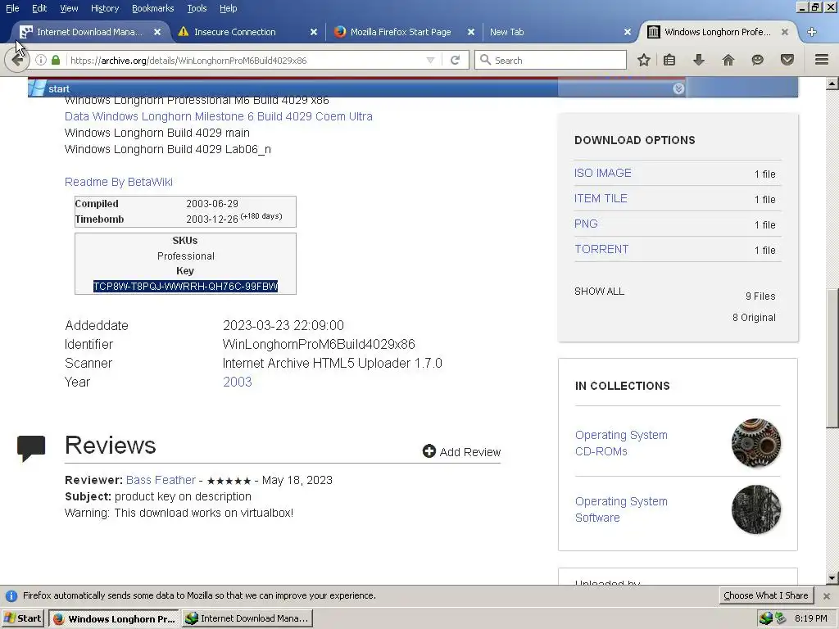Open the File menu

[x=12, y=8]
